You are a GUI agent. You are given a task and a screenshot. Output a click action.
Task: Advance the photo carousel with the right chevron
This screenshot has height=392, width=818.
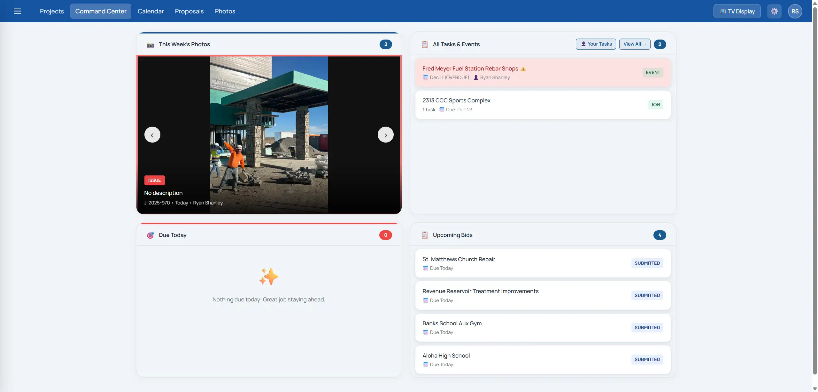click(x=385, y=135)
